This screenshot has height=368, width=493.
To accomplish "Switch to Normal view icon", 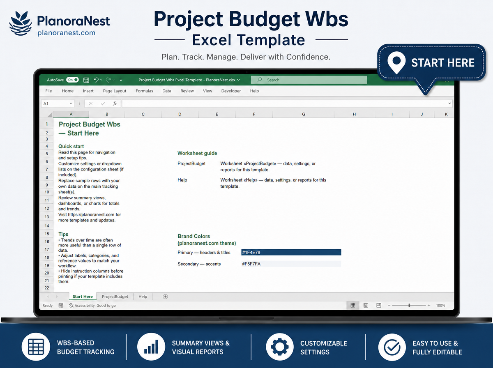I will 352,306.
